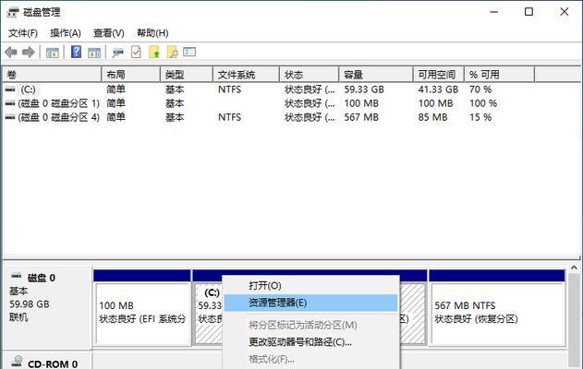Image resolution: width=583 pixels, height=369 pixels.
Task: Select the (C:) volume row
Action: tap(269, 89)
